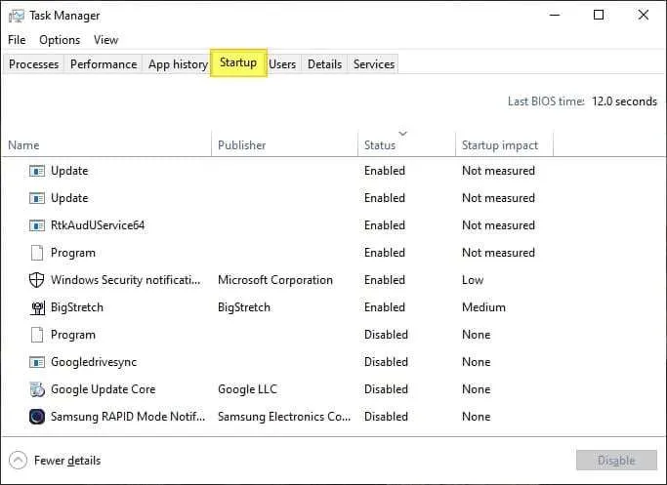Switch to the Processes tab
The image size is (667, 485).
click(33, 64)
